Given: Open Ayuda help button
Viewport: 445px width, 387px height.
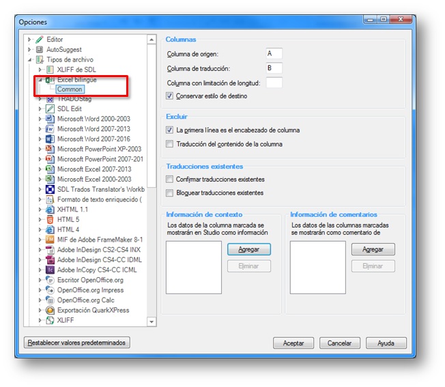Looking at the screenshot, I should click(x=386, y=343).
